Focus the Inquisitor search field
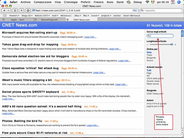 161,10
